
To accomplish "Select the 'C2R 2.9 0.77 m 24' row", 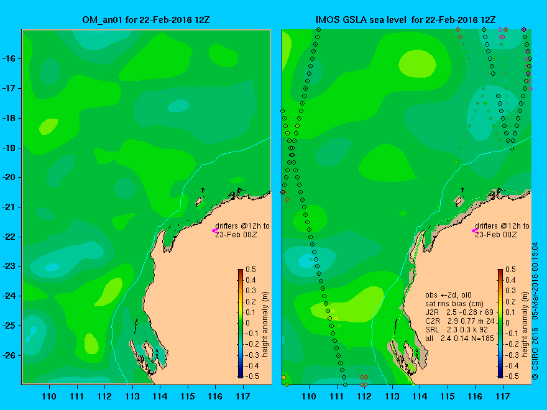I will click(460, 321).
